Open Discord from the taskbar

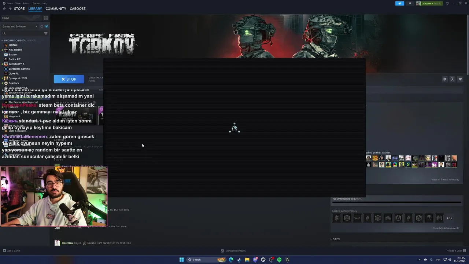click(x=255, y=260)
